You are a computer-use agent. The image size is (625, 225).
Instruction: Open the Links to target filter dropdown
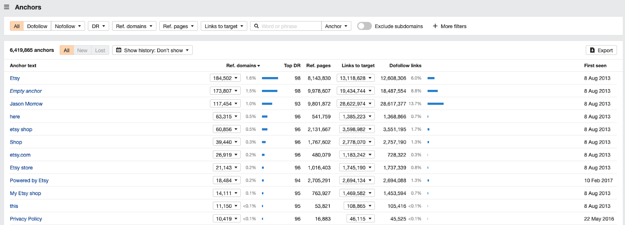click(224, 26)
